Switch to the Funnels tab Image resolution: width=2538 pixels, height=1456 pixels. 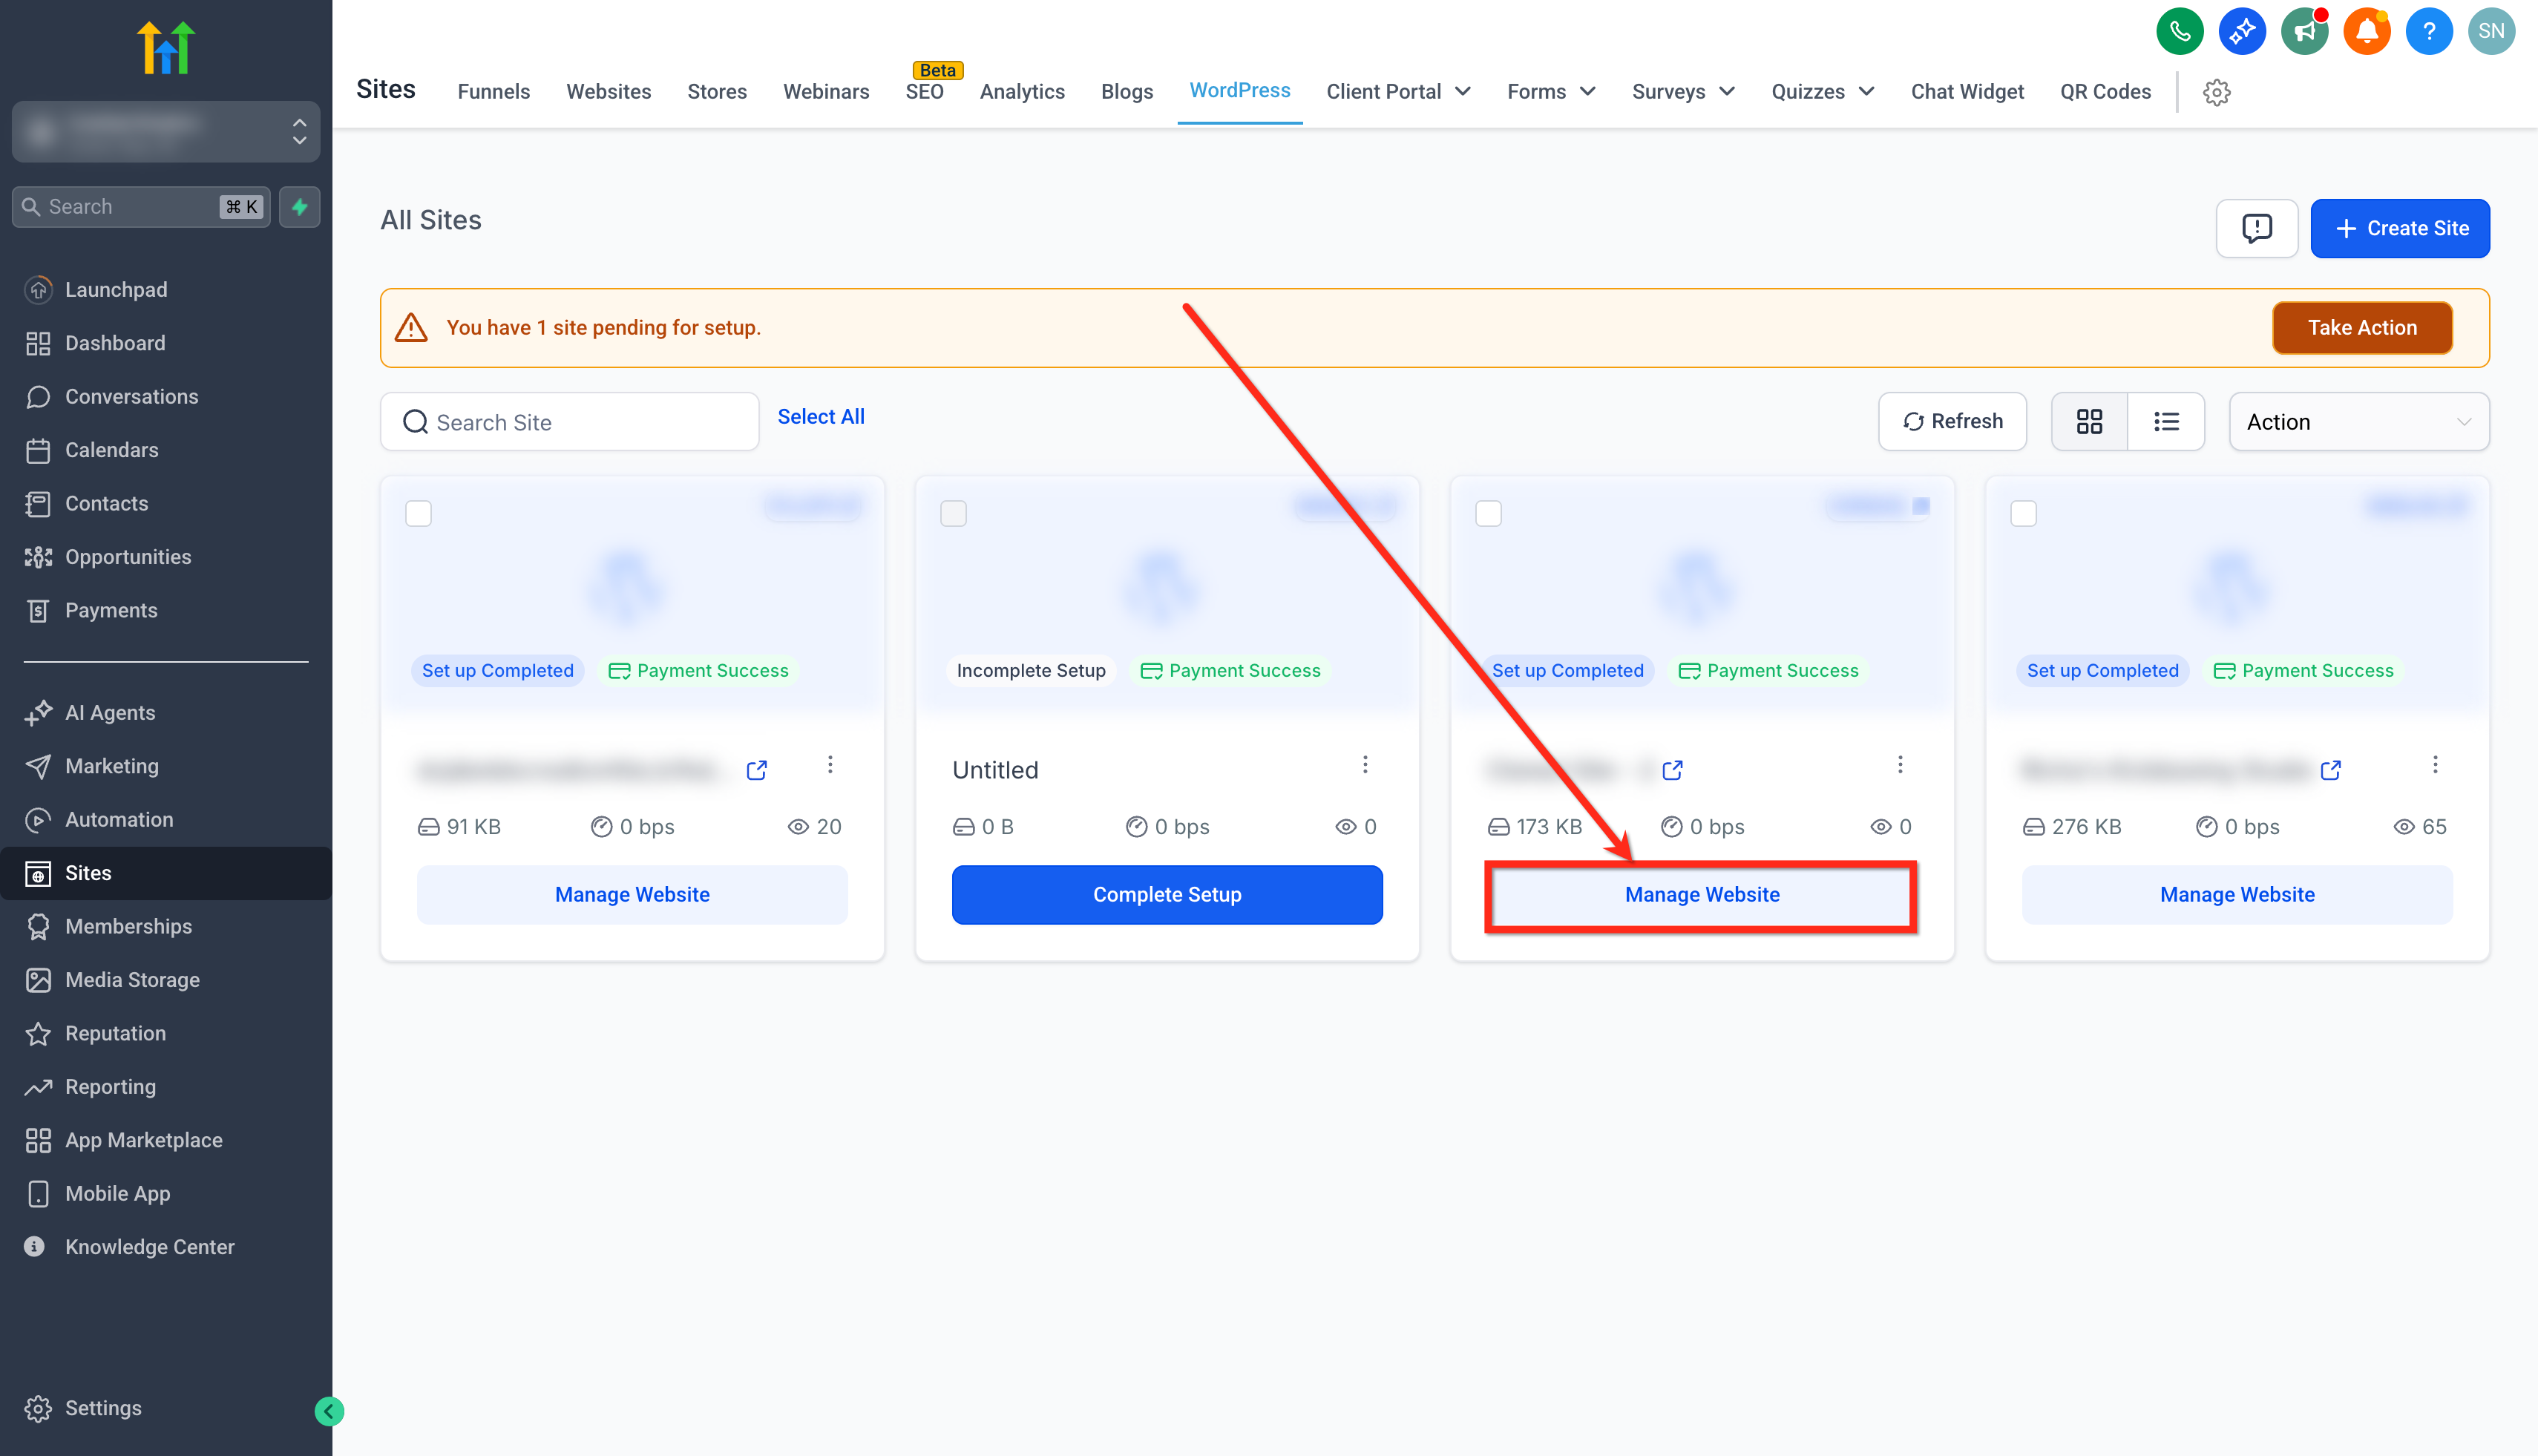[x=493, y=92]
